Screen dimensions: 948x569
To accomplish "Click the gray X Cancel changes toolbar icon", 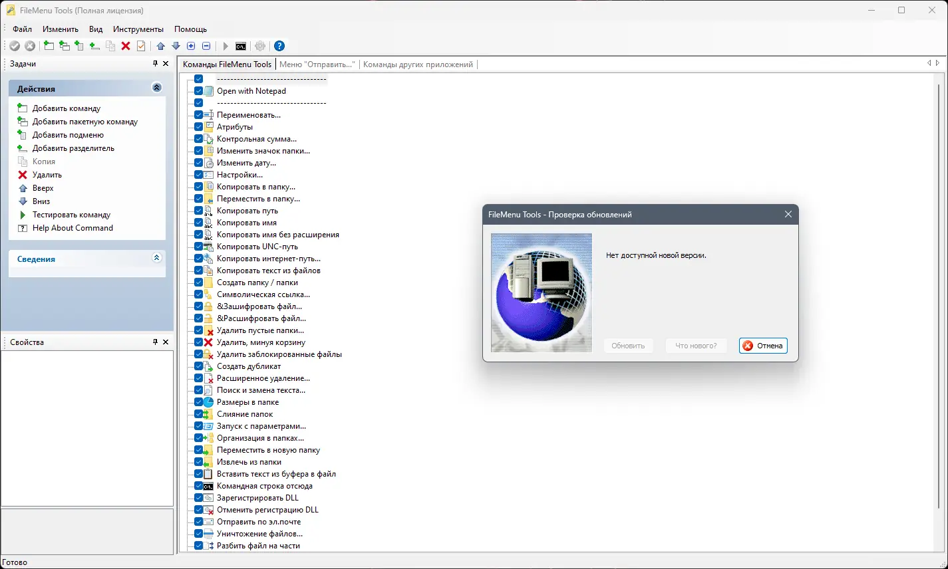I will tap(30, 46).
